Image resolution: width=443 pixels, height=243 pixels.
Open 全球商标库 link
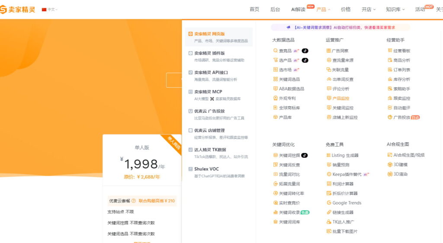(x=289, y=108)
